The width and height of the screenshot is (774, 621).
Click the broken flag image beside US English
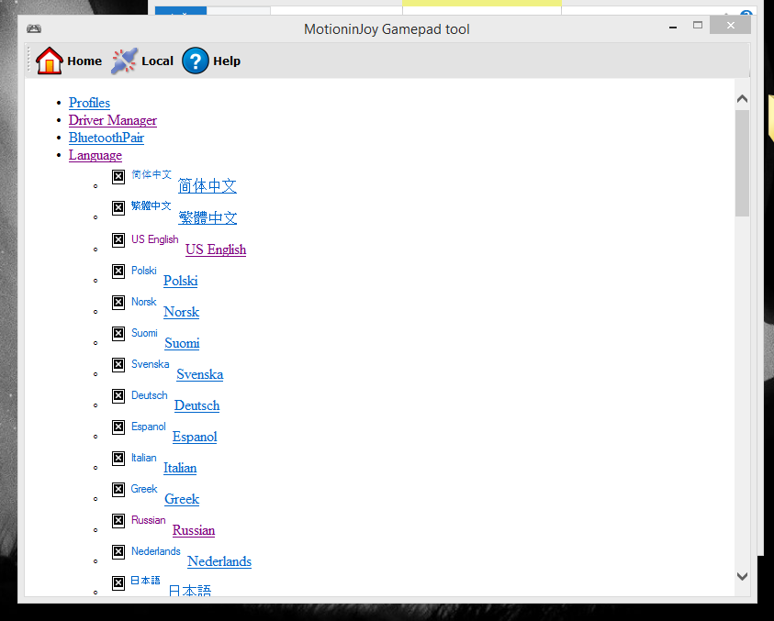(118, 239)
